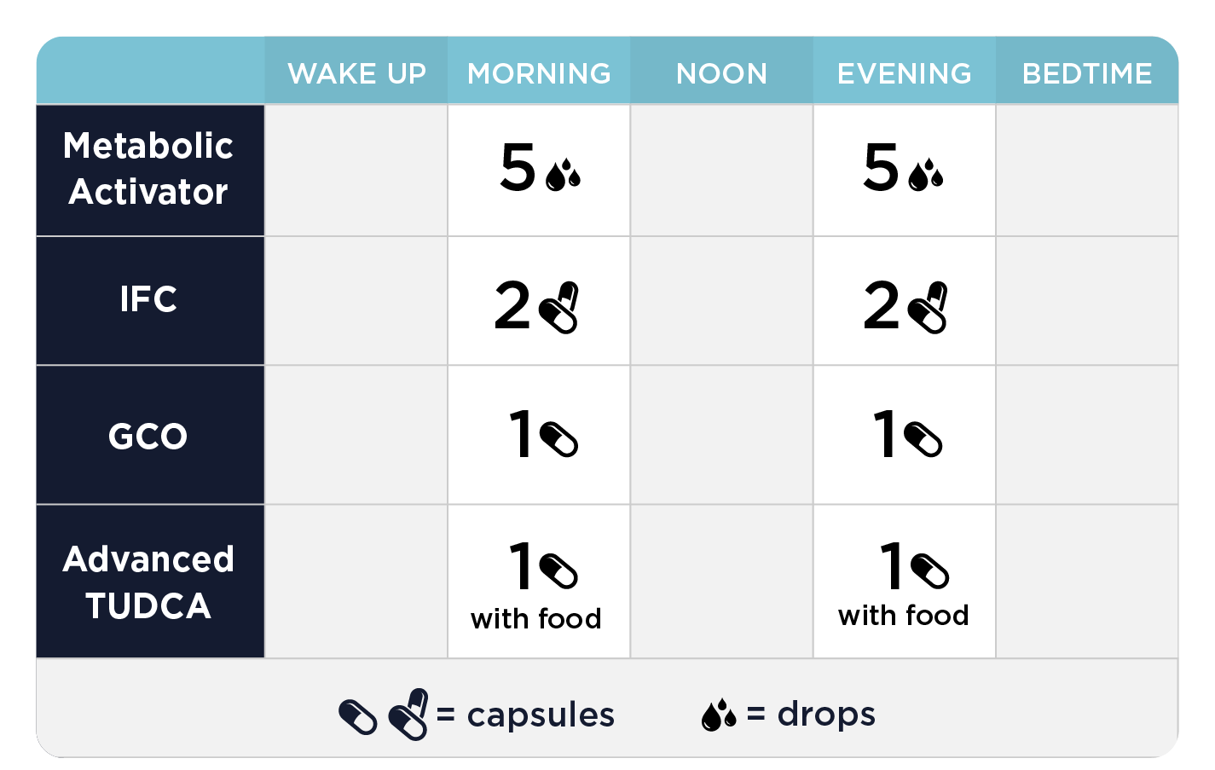Click the GCO row label
The height and width of the screenshot is (770, 1215).
click(149, 436)
